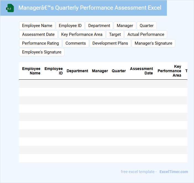
Task: Choose the Employee's Signature tag
Action: click(42, 52)
